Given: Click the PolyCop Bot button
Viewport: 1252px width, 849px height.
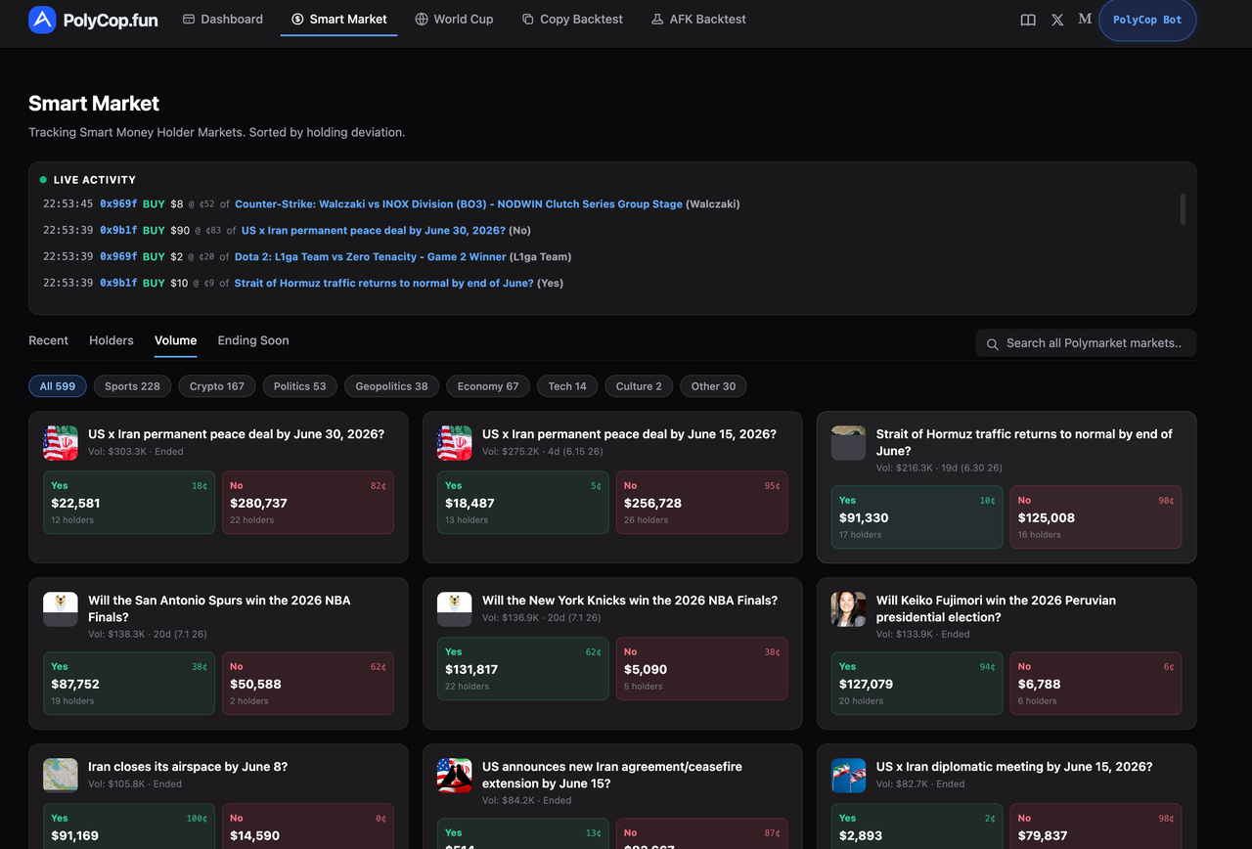Looking at the screenshot, I should point(1147,20).
